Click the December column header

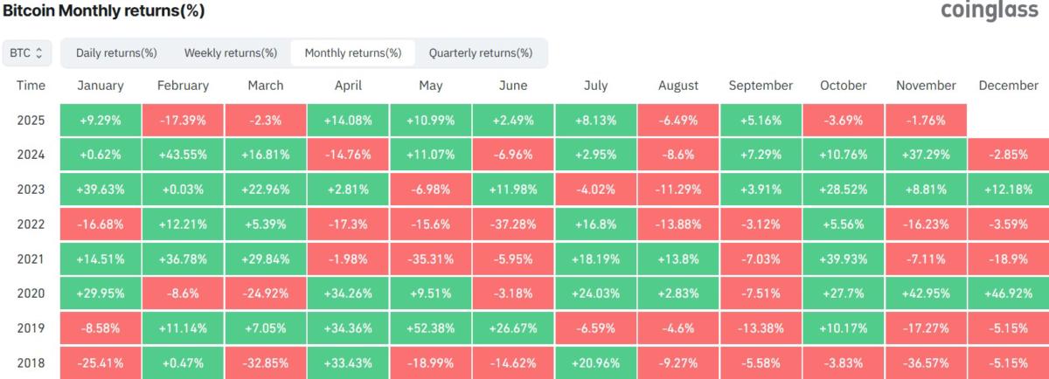(x=1008, y=86)
